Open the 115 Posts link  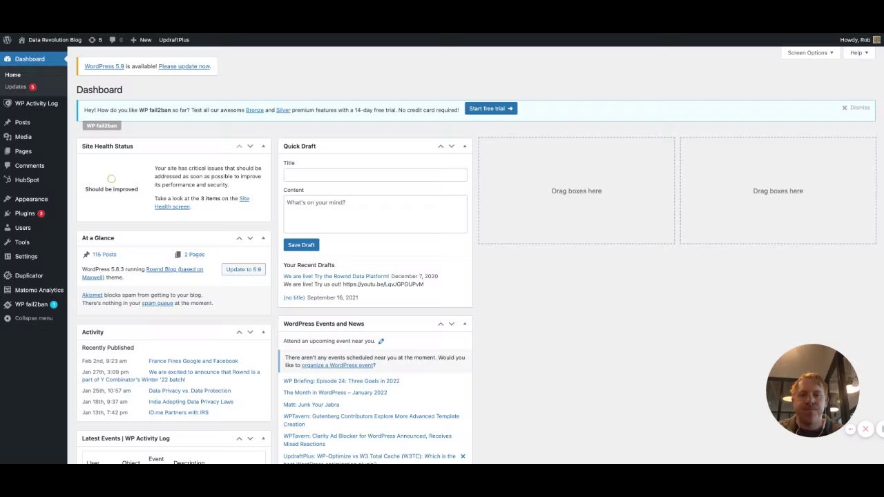tap(104, 255)
